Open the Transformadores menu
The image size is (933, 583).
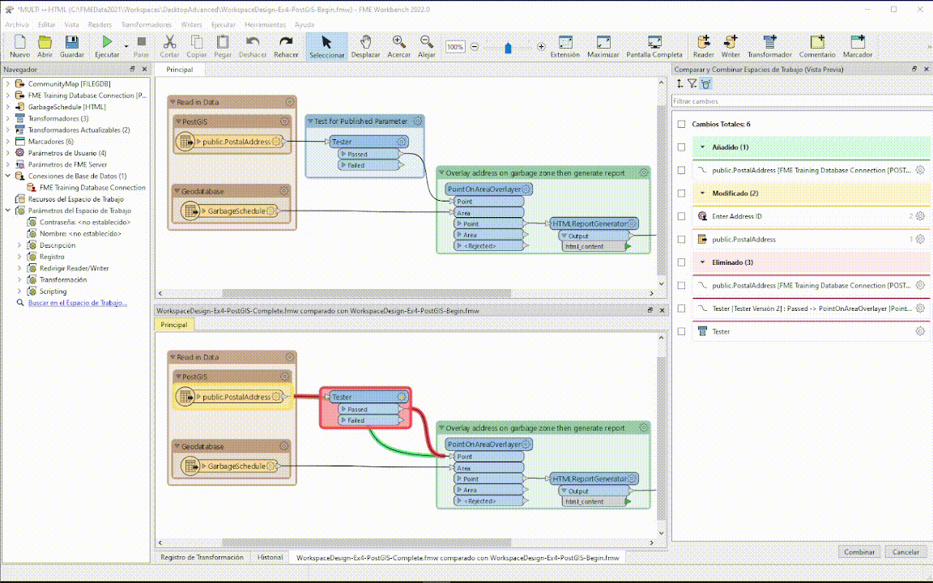[146, 24]
